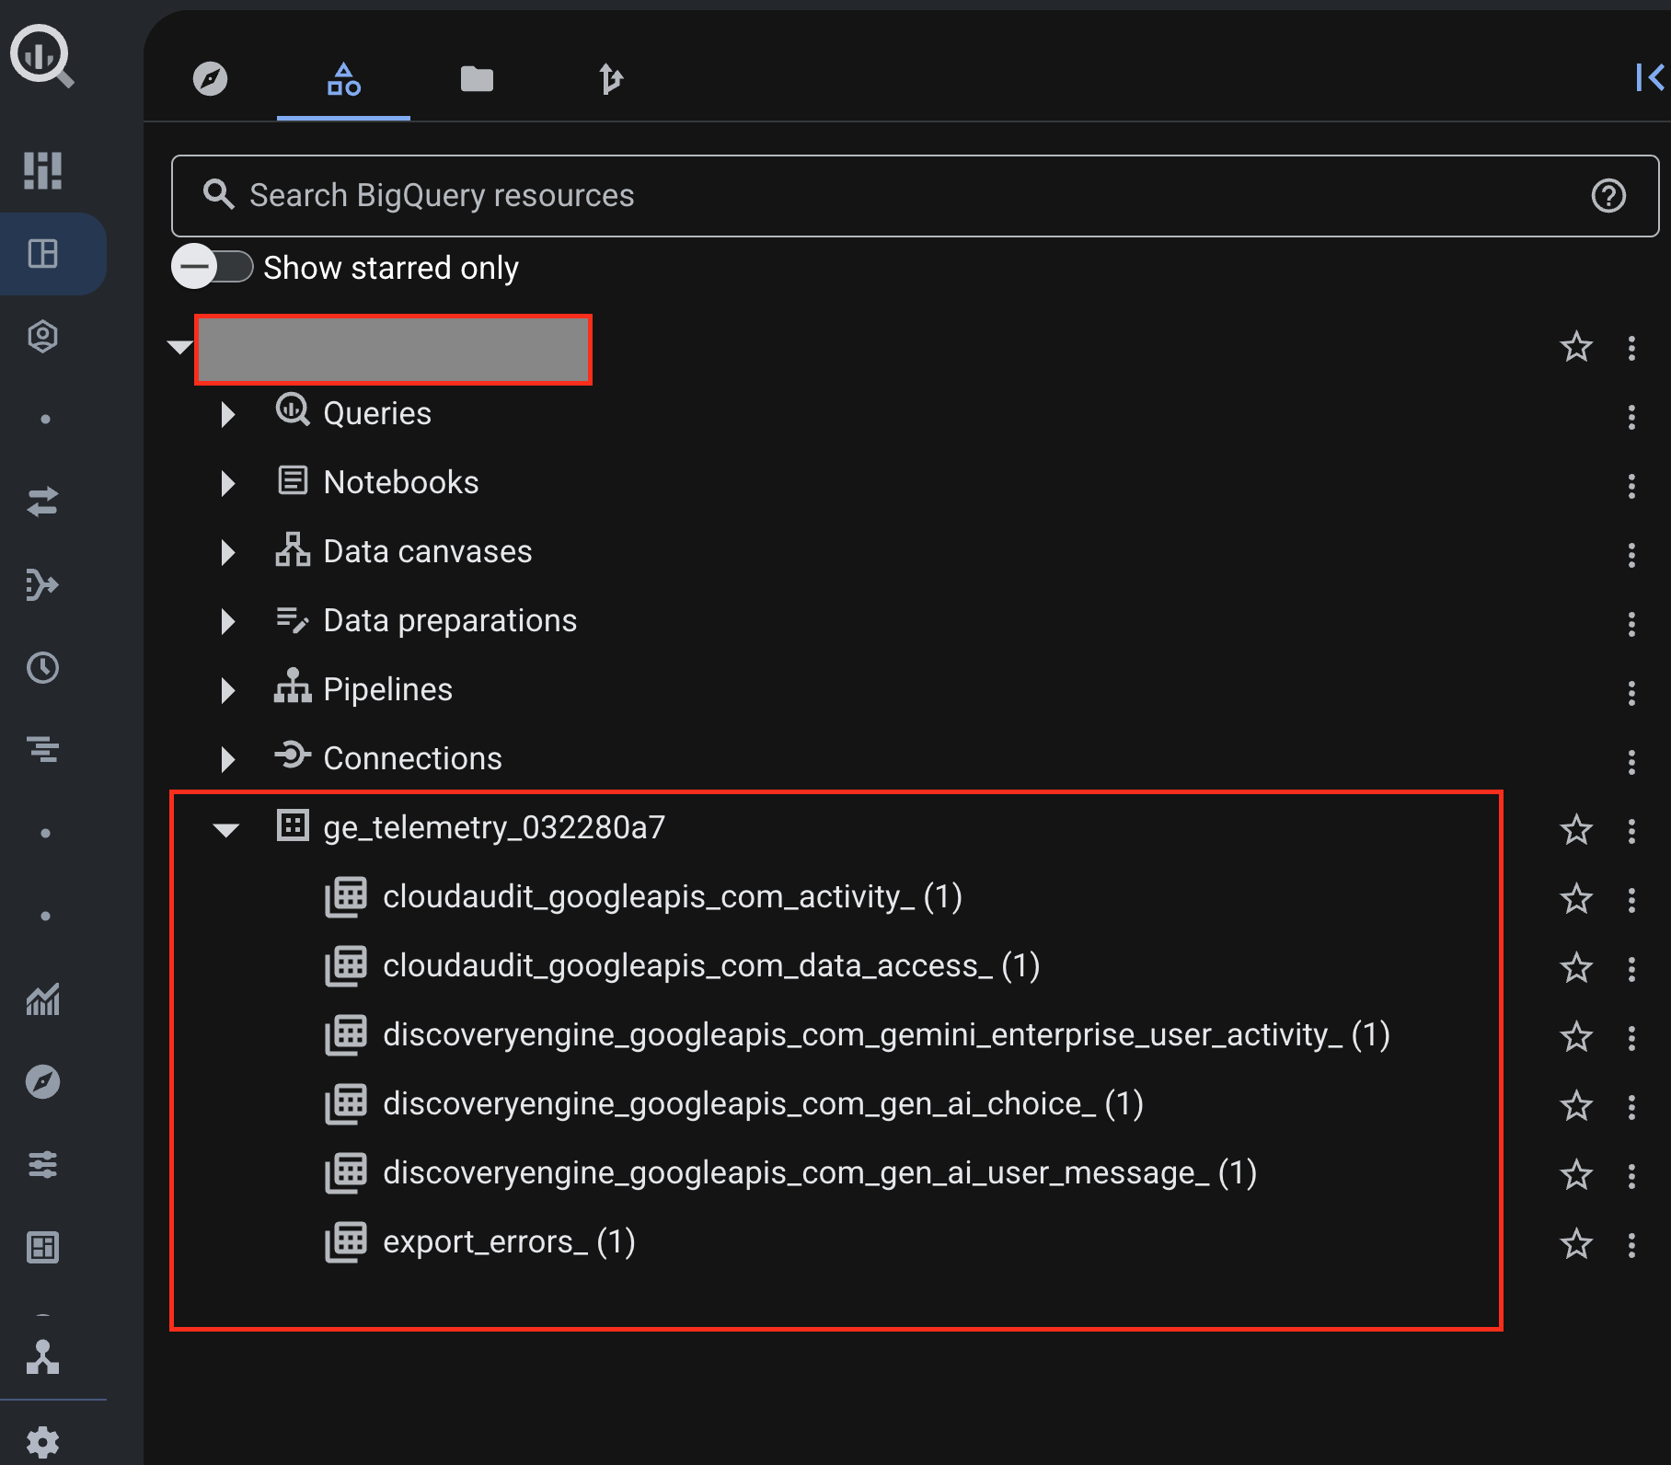Star gen_ai_user_message_ table
Screen dimensions: 1671x1465
pyautogui.click(x=1576, y=1175)
